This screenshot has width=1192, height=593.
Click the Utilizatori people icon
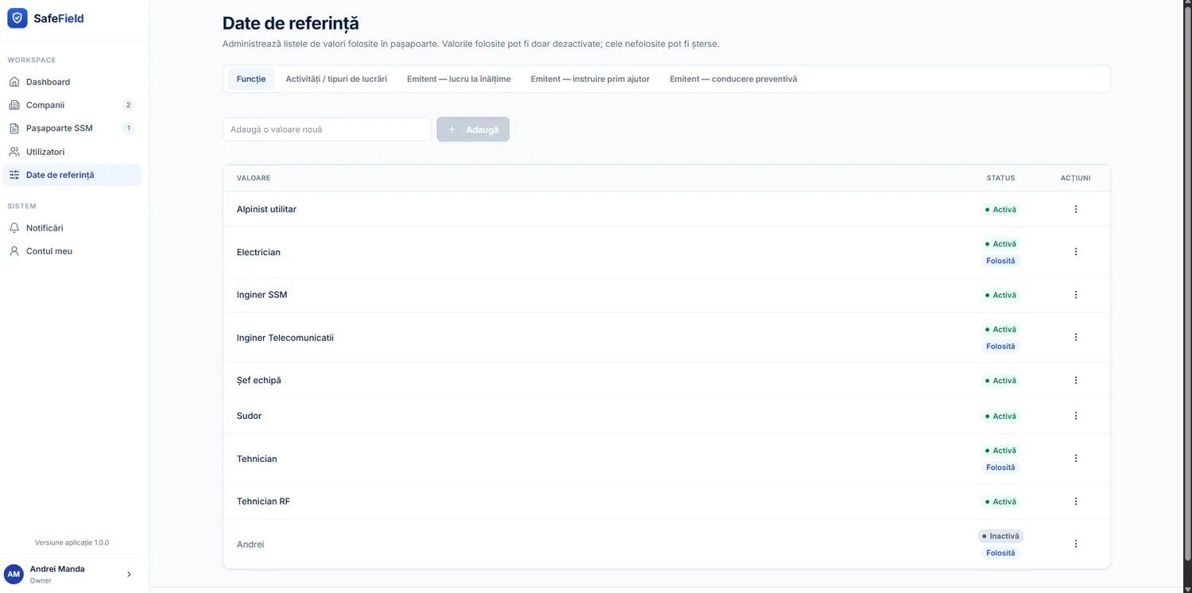[14, 152]
